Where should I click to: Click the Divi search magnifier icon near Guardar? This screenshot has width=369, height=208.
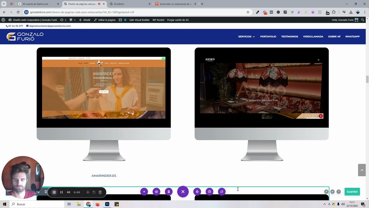[326, 192]
